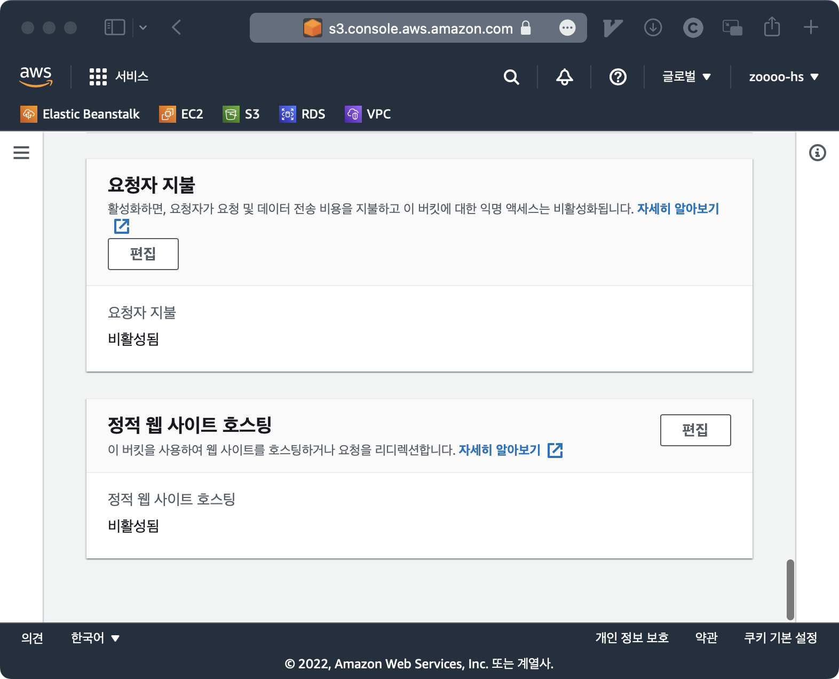Open the page options ellipsis in address bar
The width and height of the screenshot is (839, 679).
click(x=567, y=28)
